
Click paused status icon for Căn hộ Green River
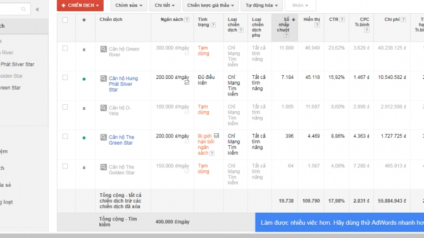coord(84,50)
